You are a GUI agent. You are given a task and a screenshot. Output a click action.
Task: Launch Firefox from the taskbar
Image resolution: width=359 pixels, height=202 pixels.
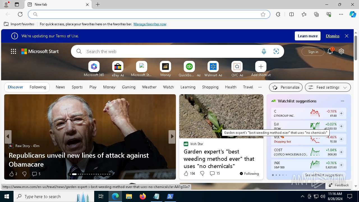tap(143, 196)
